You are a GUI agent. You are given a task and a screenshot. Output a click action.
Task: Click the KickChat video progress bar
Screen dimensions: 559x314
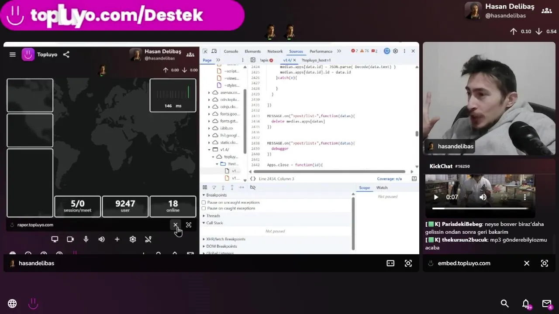(480, 208)
